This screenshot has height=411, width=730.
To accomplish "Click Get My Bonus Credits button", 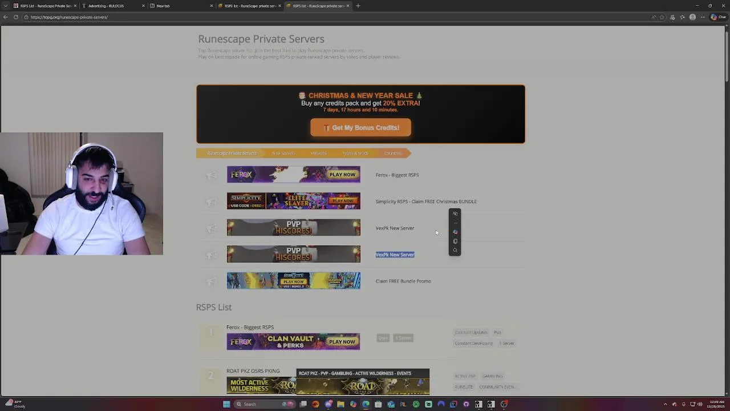I will click(x=360, y=128).
